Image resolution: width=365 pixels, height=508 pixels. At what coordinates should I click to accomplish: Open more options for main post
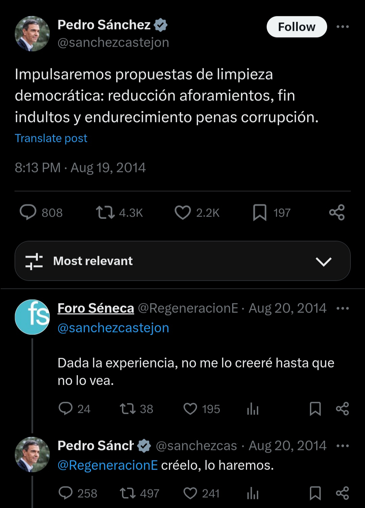click(342, 27)
